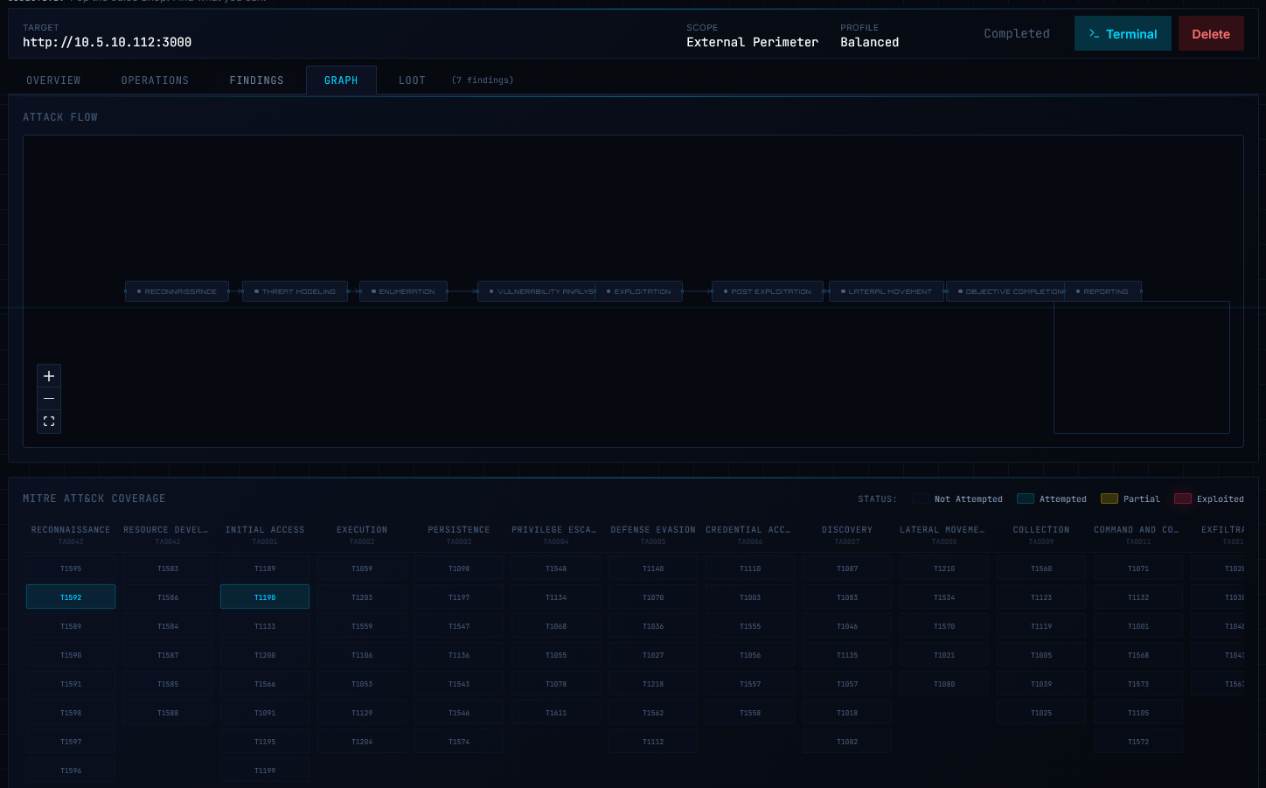Select technique T1204 cell
1266x788 pixels.
pyautogui.click(x=362, y=741)
